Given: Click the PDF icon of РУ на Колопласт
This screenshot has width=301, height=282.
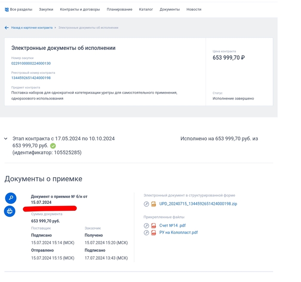Looking at the screenshot, I should pos(154,233).
